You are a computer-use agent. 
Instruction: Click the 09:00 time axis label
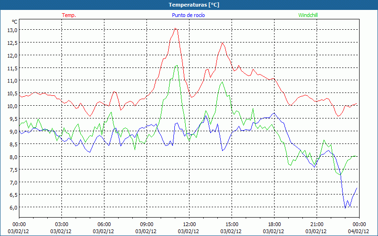point(146,225)
